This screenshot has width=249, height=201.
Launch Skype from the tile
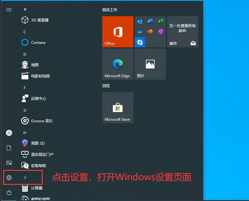(x=140, y=42)
